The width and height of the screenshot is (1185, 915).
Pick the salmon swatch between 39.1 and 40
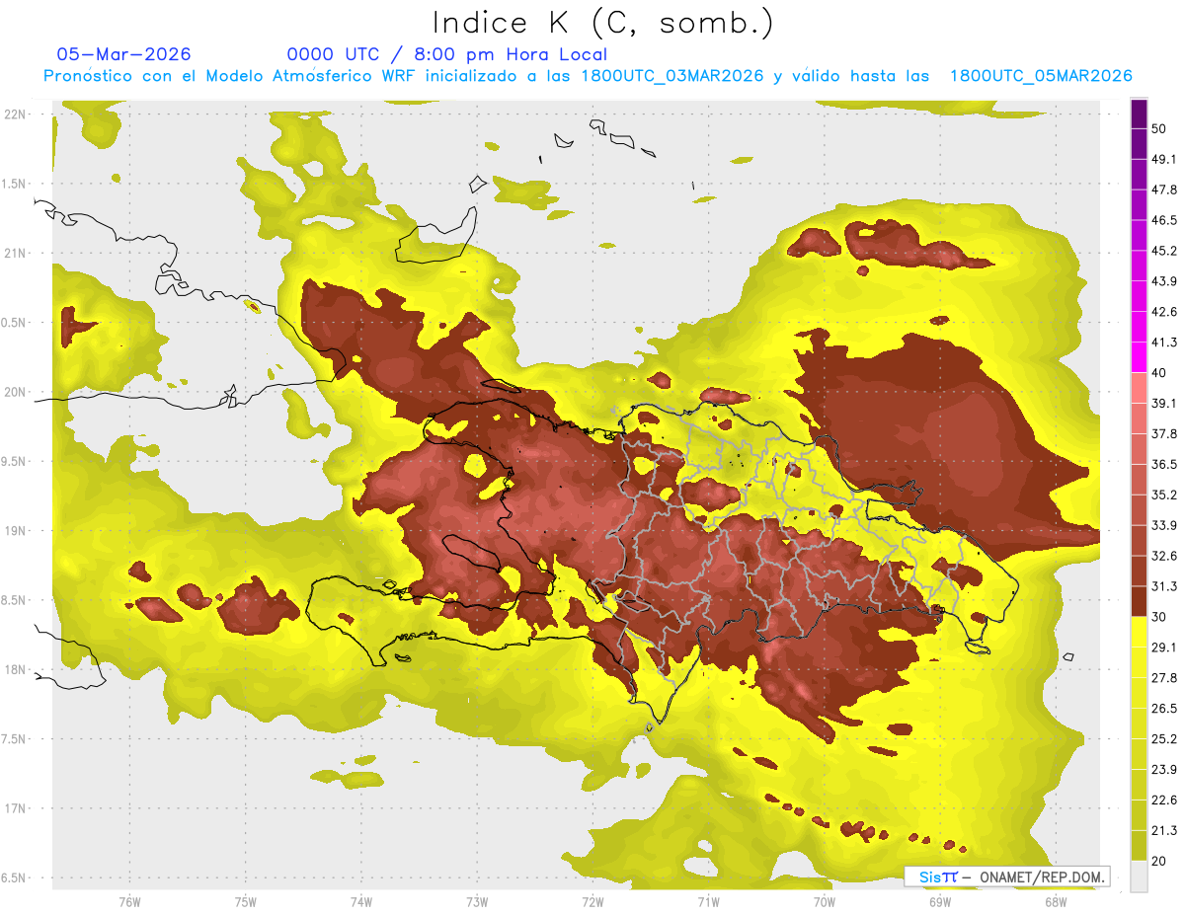(x=1139, y=388)
